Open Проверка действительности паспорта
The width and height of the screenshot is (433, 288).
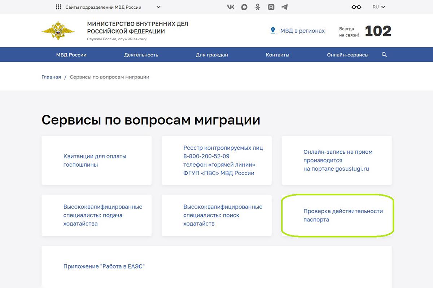342,215
